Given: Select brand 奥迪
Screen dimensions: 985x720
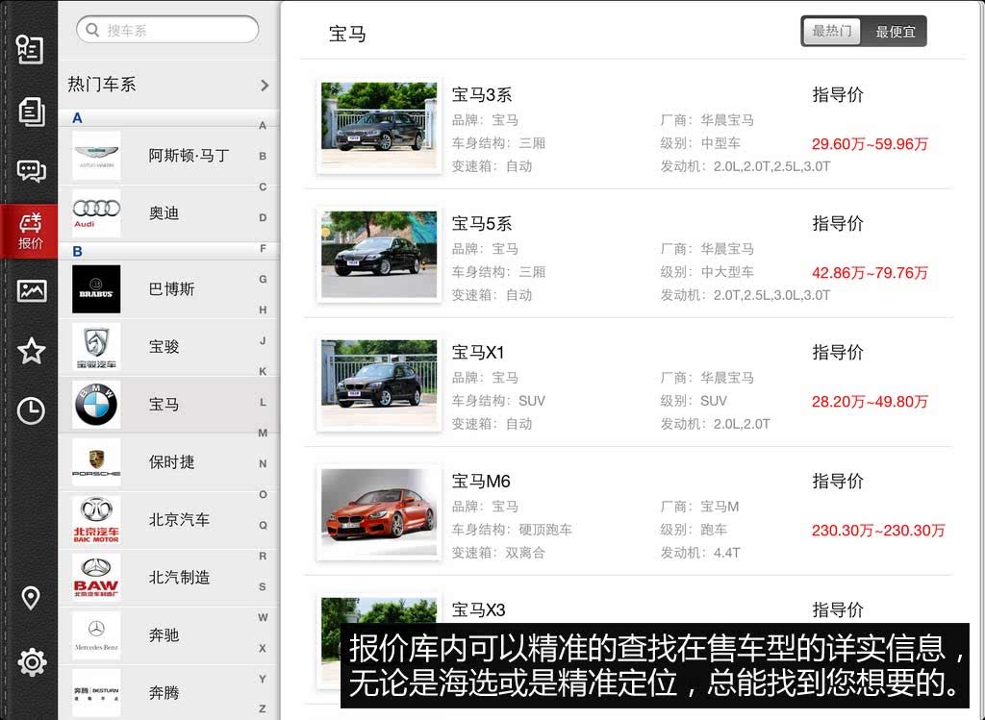Looking at the screenshot, I should [164, 213].
